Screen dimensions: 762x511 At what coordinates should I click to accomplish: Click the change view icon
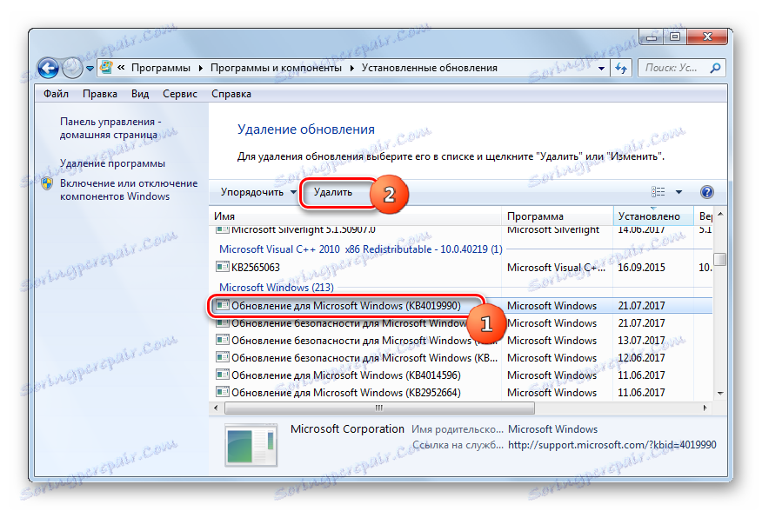click(x=658, y=192)
